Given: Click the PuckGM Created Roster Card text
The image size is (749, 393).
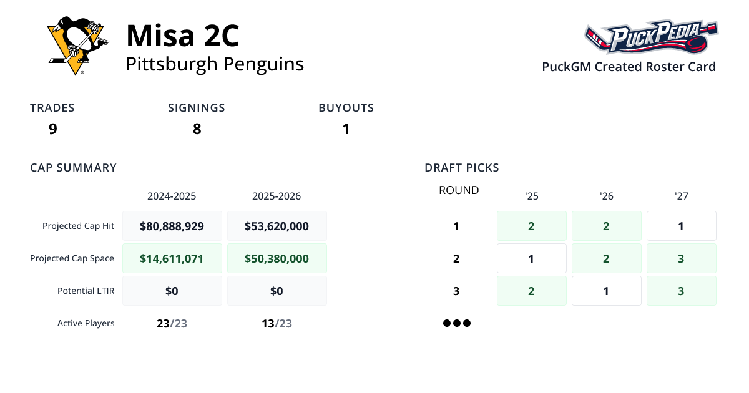Looking at the screenshot, I should [629, 67].
